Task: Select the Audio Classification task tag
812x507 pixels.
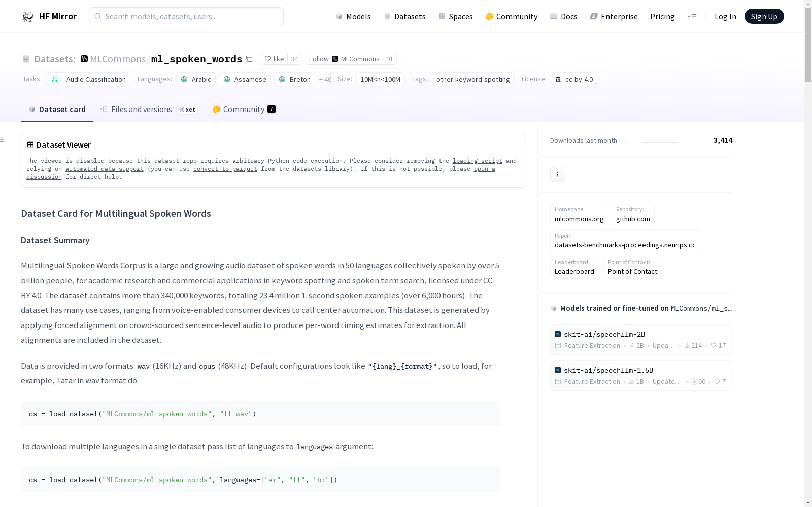Action: point(88,79)
